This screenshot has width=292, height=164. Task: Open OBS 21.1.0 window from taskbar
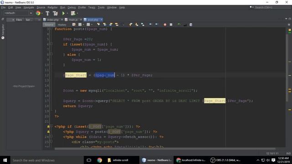pyautogui.click(x=226, y=160)
